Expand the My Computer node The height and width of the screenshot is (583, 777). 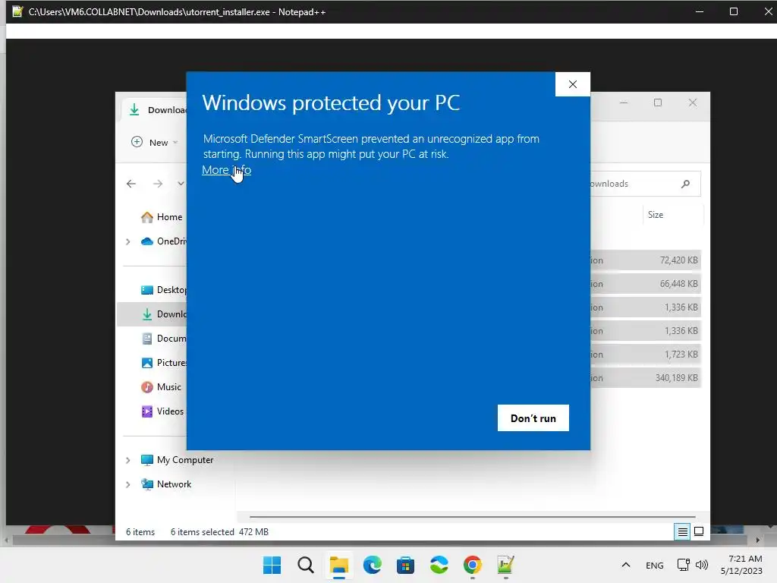click(127, 460)
